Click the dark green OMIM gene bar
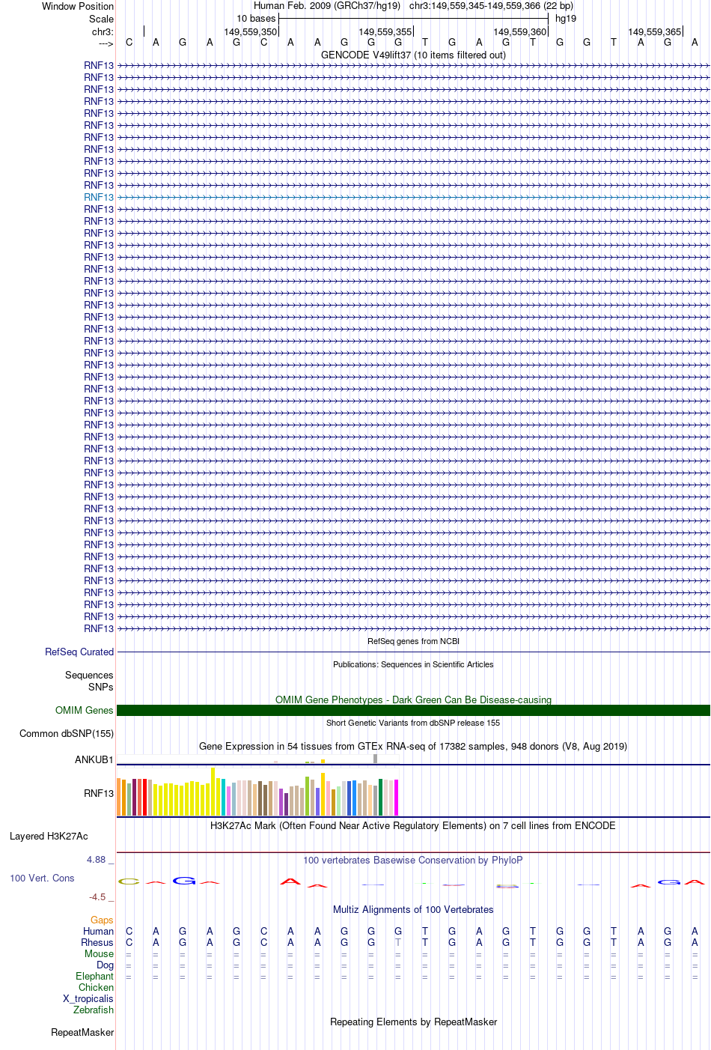The width and height of the screenshot is (711, 1050). (x=413, y=710)
